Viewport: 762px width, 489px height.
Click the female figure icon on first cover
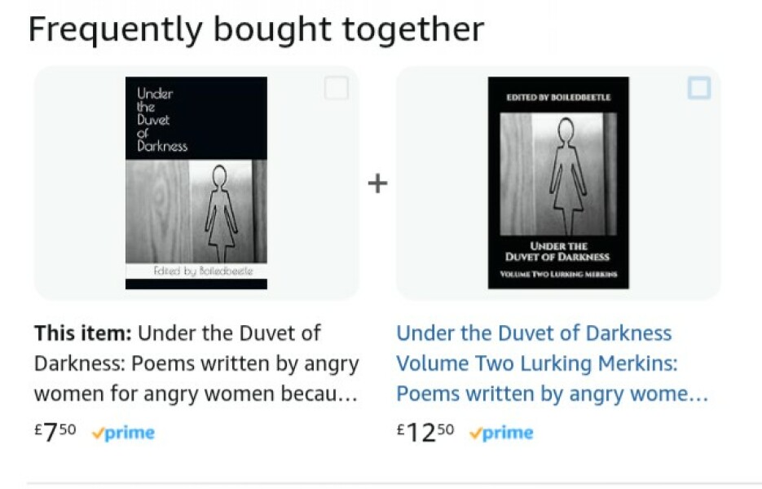click(219, 210)
